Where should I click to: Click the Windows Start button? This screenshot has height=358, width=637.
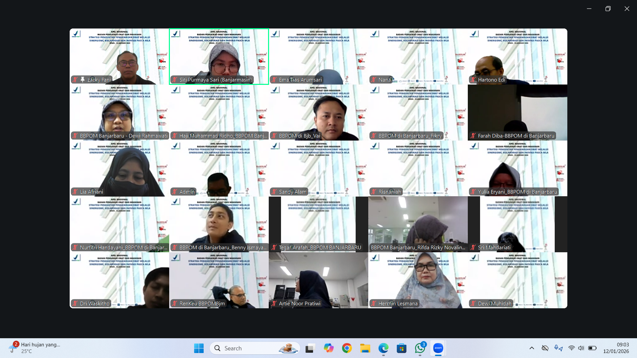click(x=199, y=348)
